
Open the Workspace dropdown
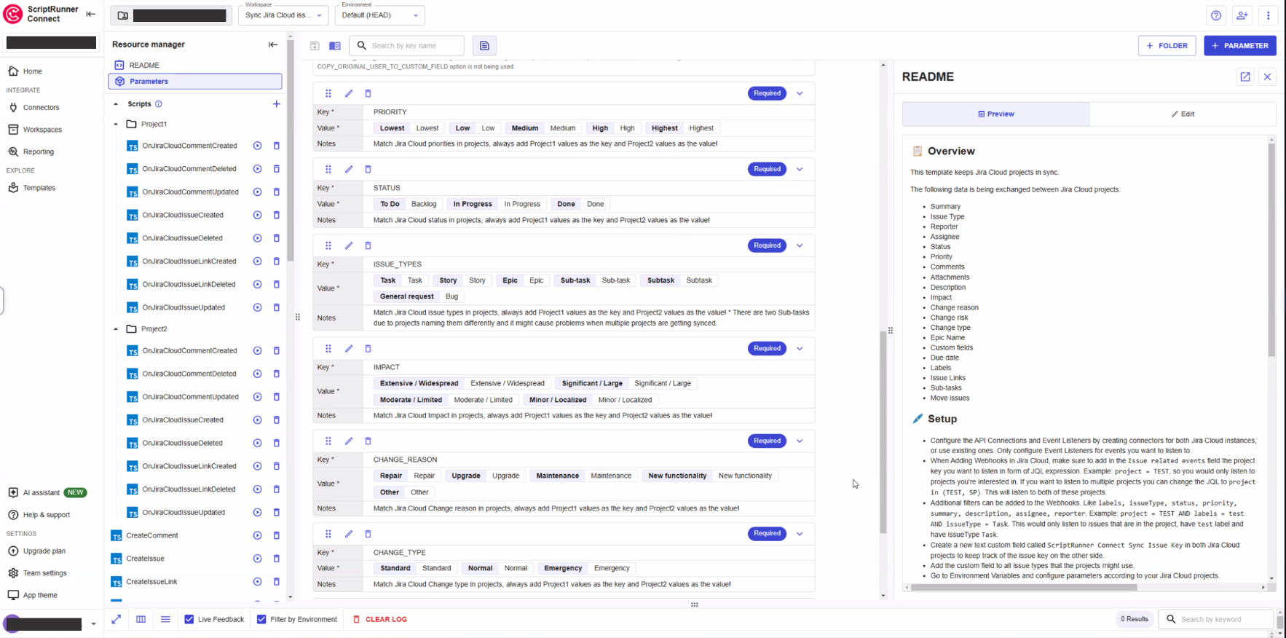click(283, 15)
